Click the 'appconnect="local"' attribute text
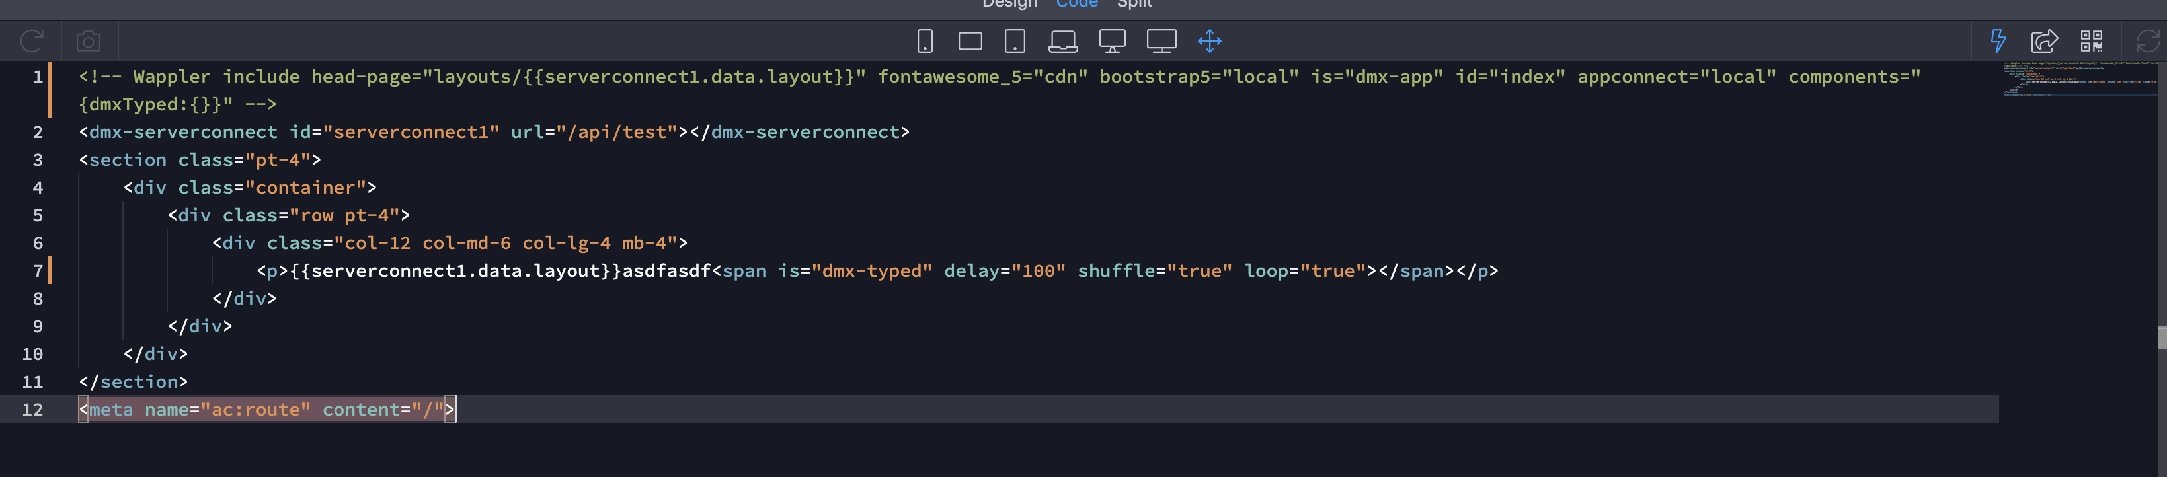This screenshot has width=2167, height=477. (1676, 77)
